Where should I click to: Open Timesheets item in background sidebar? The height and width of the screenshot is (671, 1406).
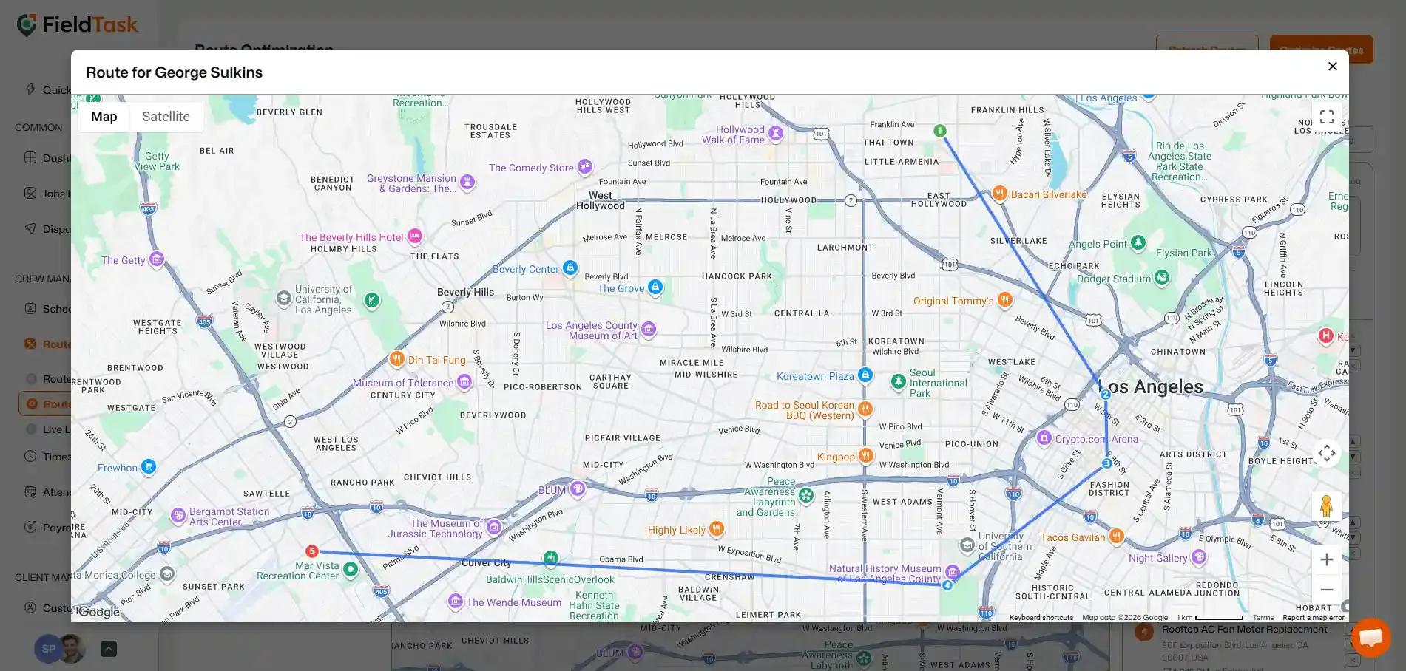[47, 457]
